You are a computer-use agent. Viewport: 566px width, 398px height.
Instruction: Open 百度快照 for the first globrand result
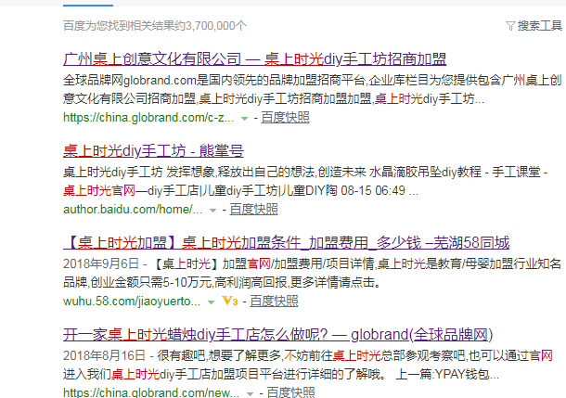(x=285, y=118)
